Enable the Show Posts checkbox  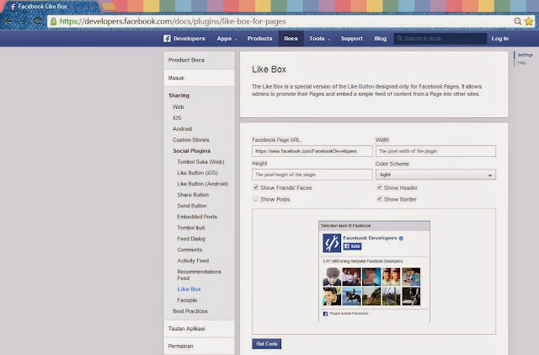255,199
